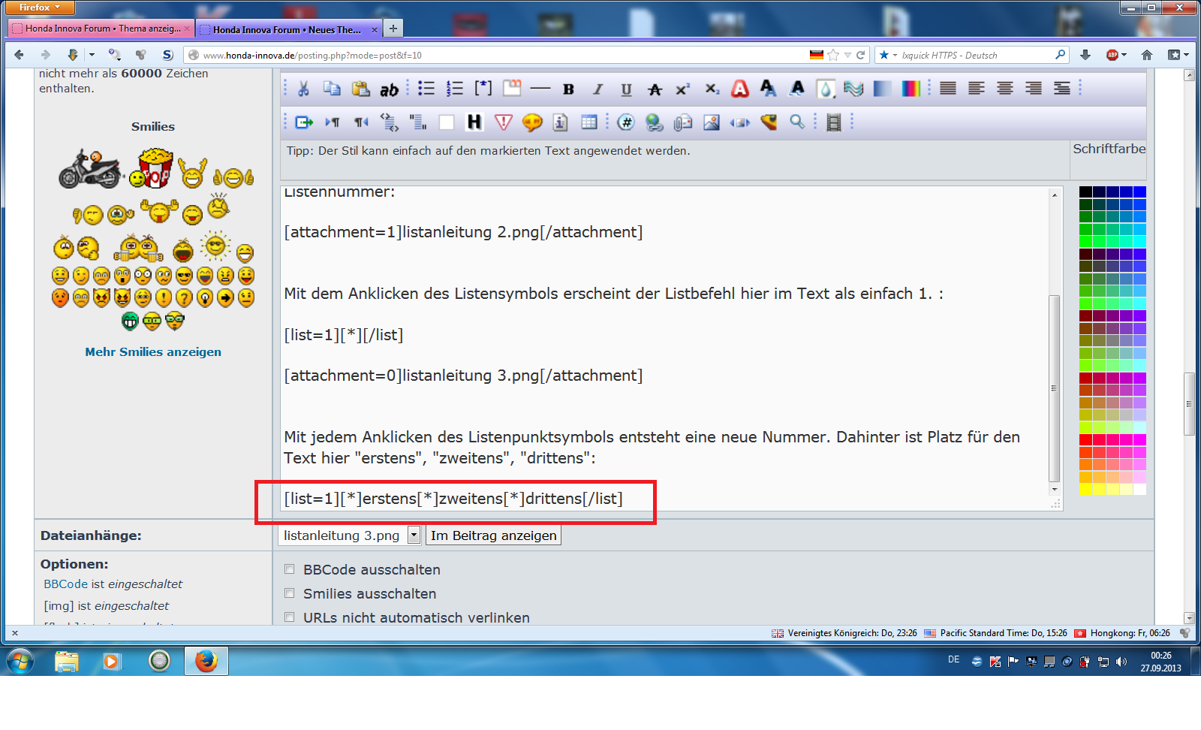Check the 'Smilies ausschalten' option
The width and height of the screenshot is (1201, 730).
[x=290, y=593]
